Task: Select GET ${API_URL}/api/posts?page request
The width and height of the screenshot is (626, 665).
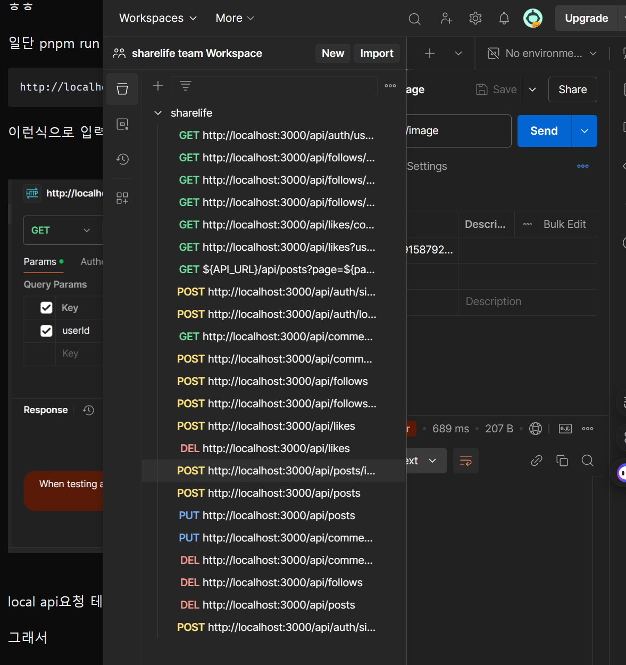Action: point(274,269)
